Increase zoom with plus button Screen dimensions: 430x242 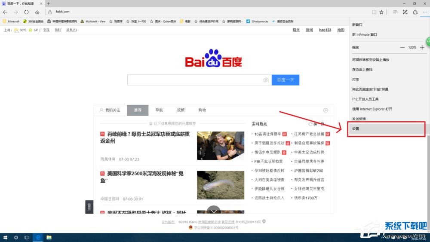click(x=422, y=47)
